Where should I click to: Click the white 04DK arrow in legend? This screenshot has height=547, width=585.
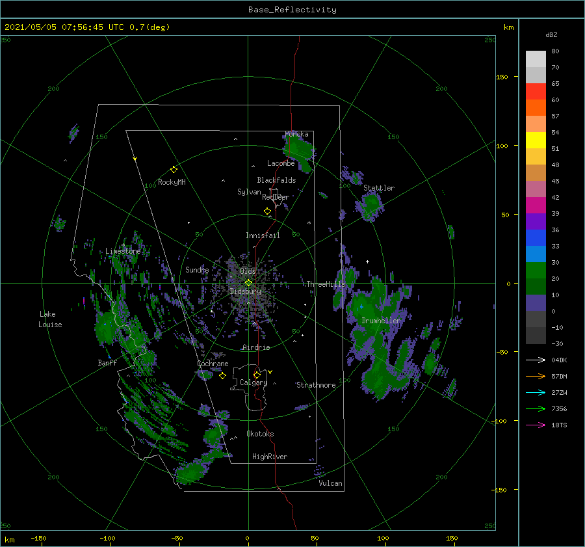click(x=536, y=360)
